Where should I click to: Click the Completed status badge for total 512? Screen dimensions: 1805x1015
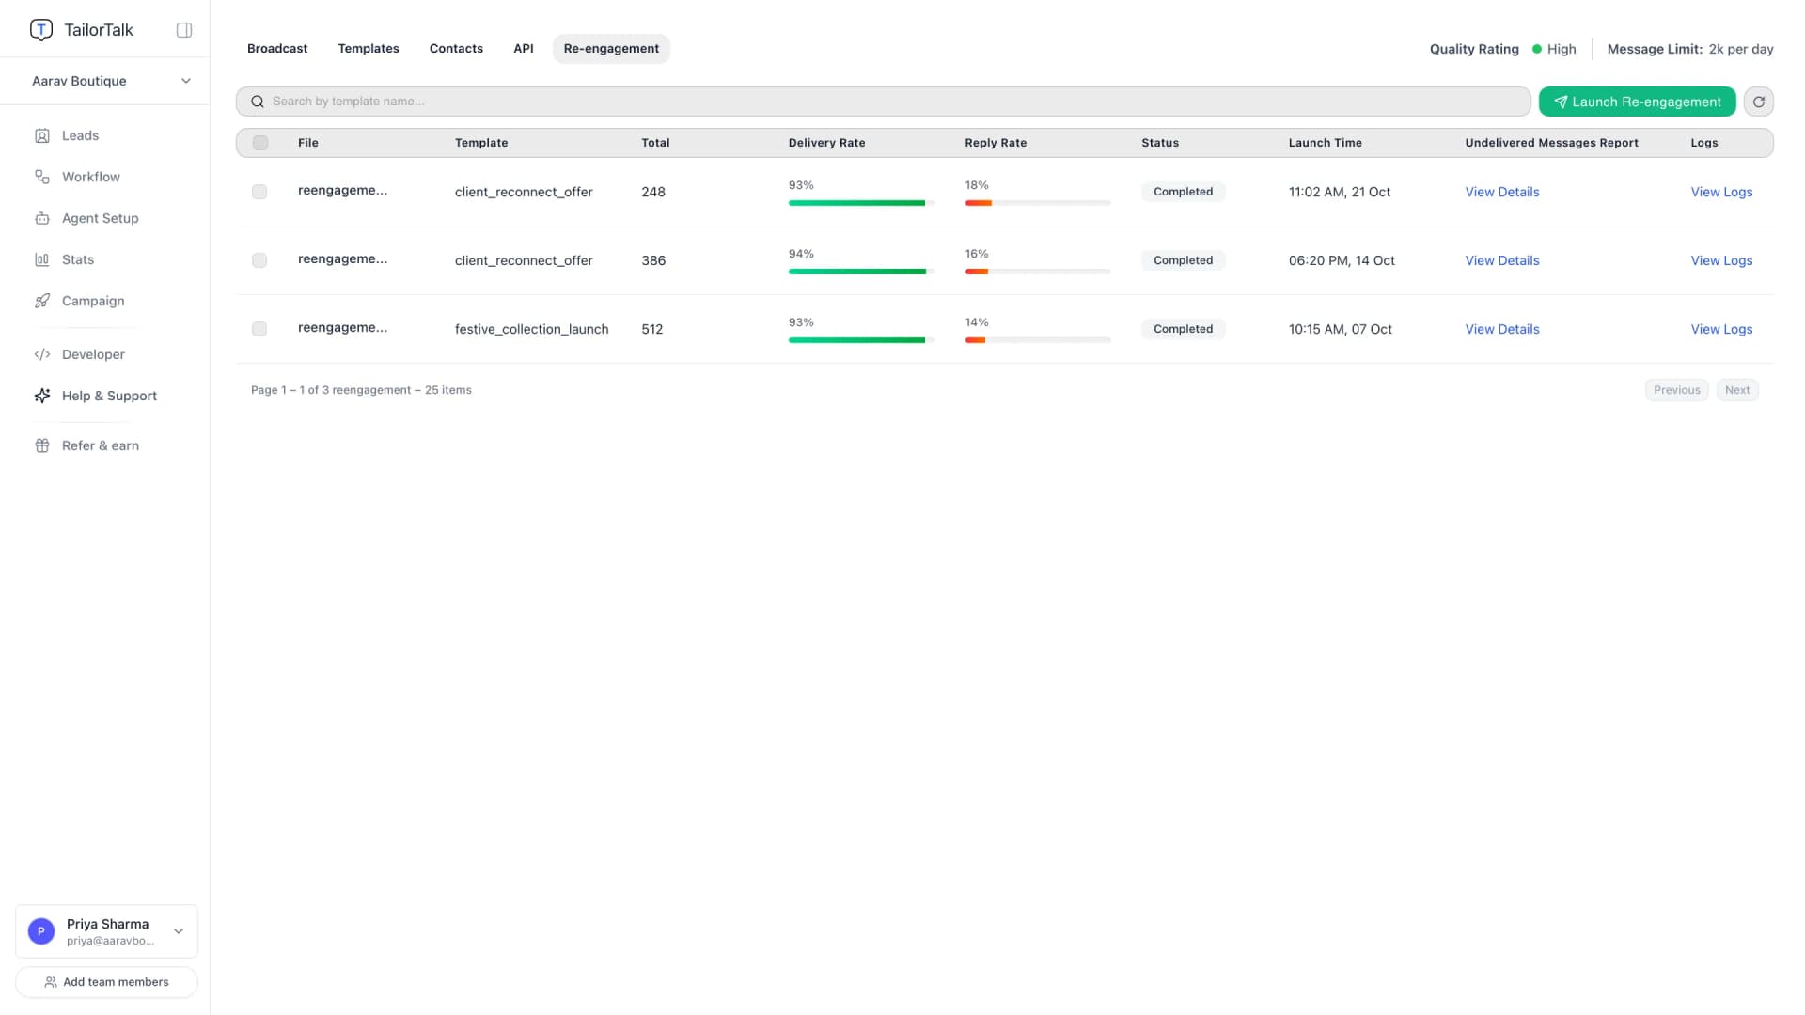tap(1183, 329)
